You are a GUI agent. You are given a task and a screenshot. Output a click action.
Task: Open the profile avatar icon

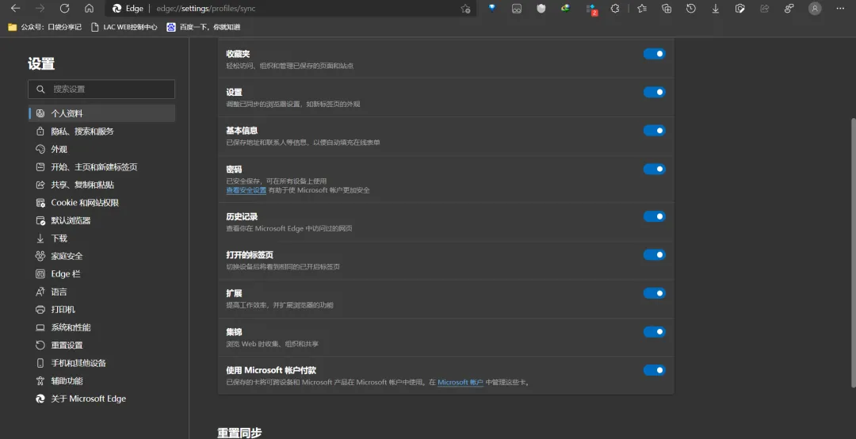(x=815, y=8)
